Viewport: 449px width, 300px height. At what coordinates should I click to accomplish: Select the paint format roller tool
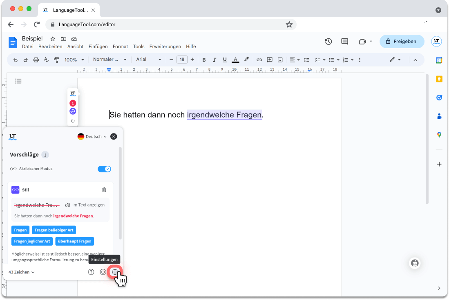(x=56, y=60)
